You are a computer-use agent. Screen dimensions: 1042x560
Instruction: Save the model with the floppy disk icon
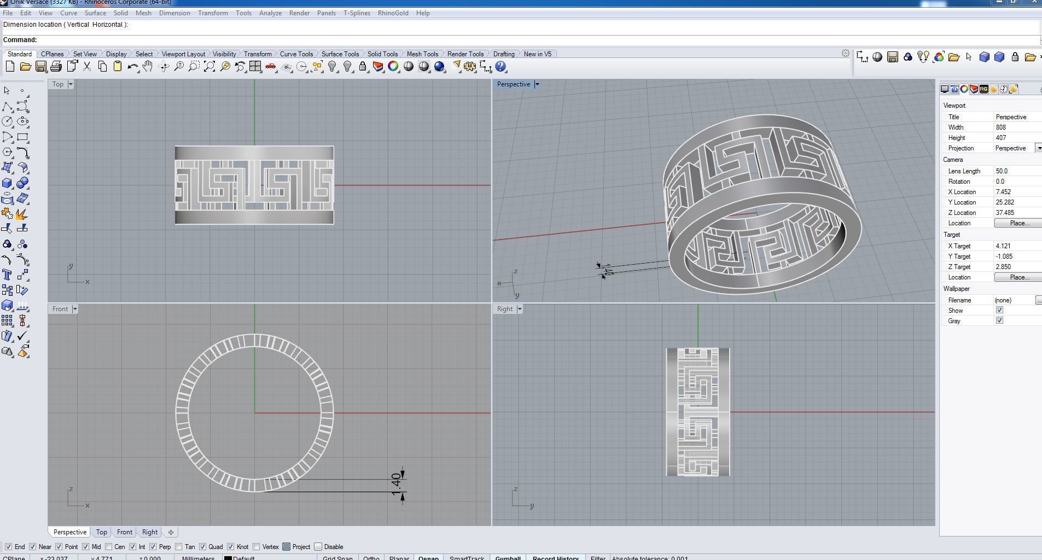tap(40, 67)
